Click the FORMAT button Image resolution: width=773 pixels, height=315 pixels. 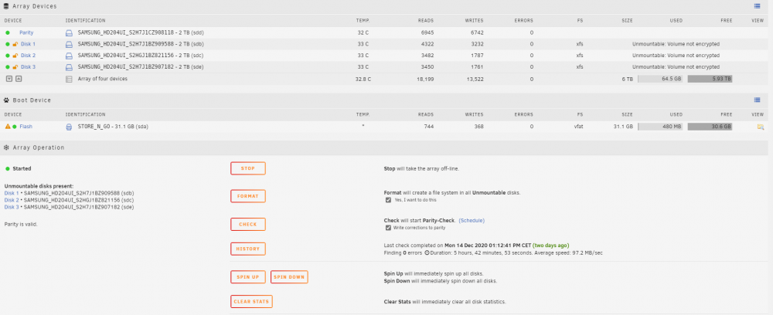coord(248,196)
